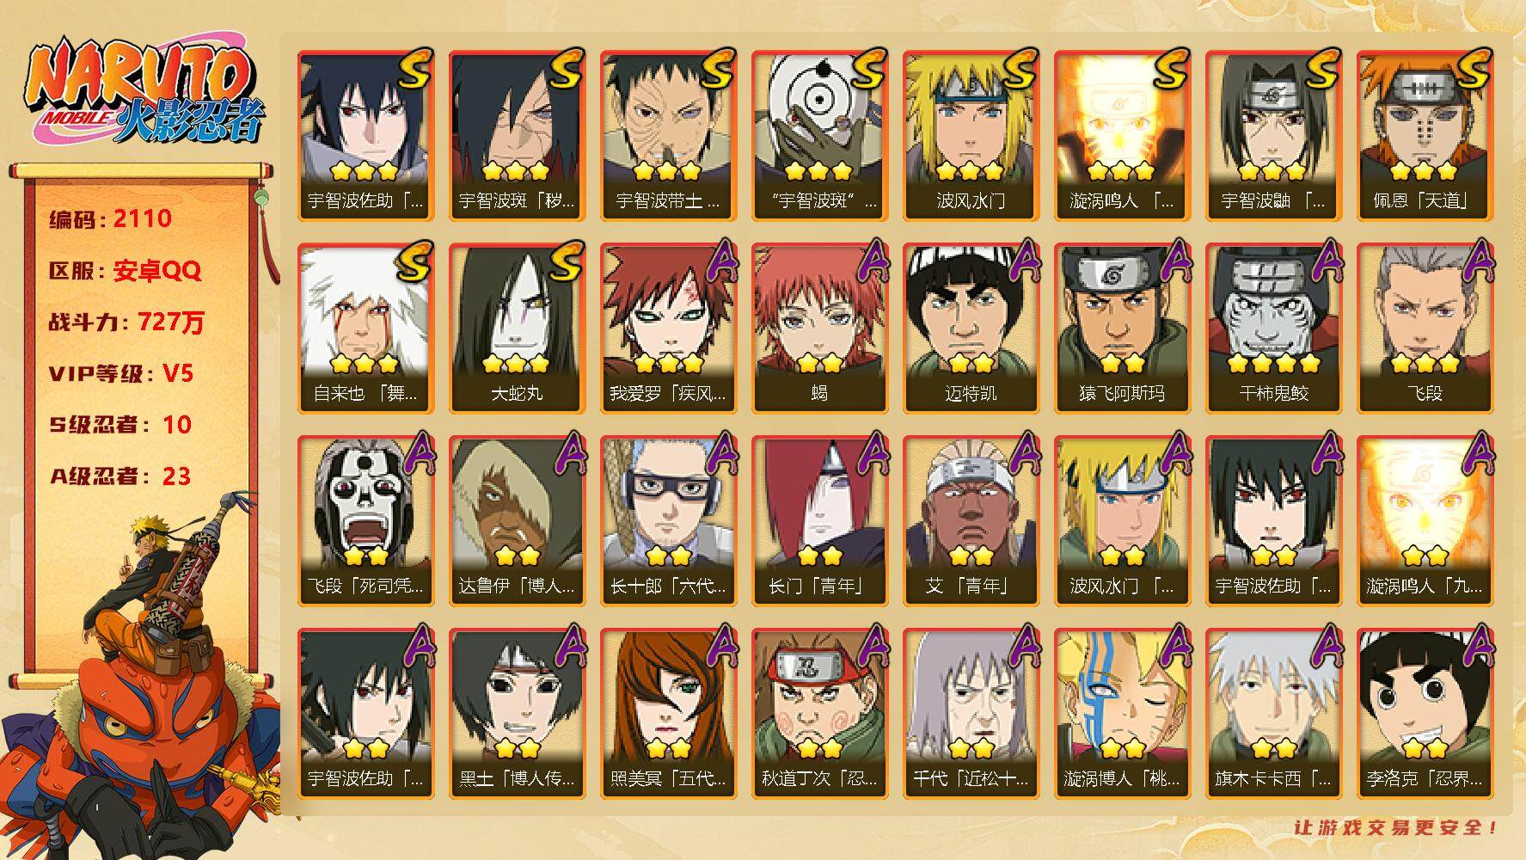Select the 迈特凯 character card
This screenshot has height=860, width=1526.
971,329
